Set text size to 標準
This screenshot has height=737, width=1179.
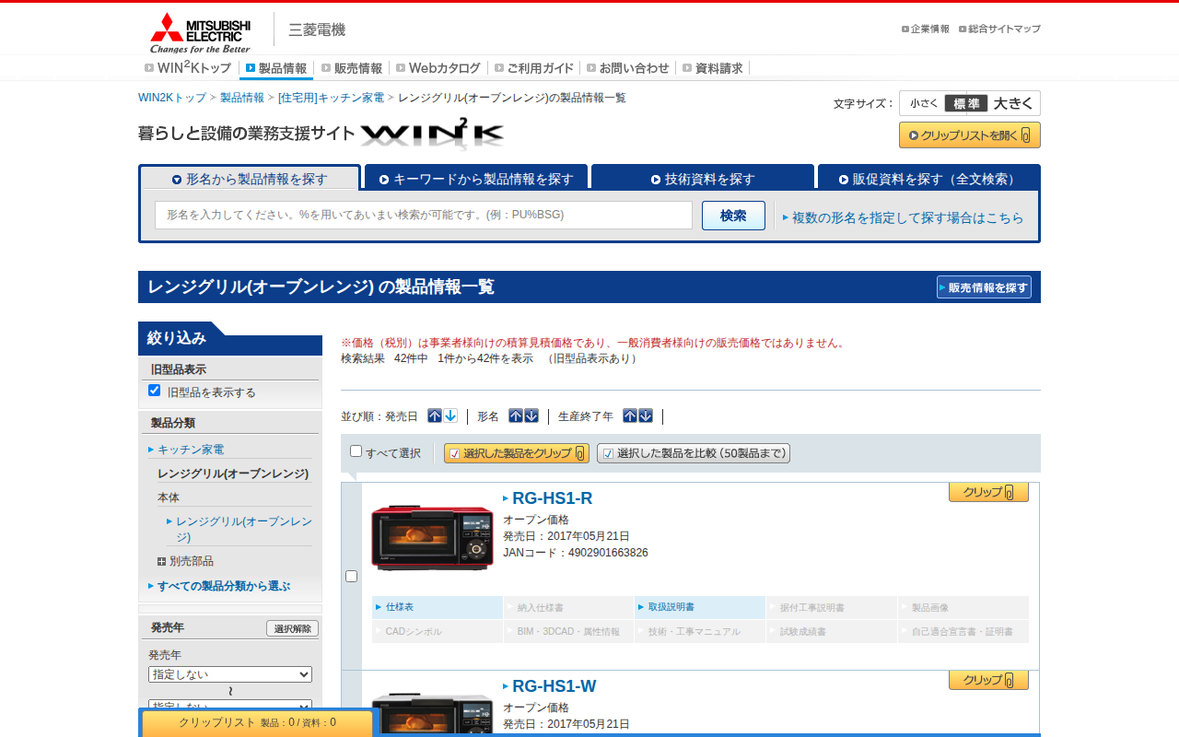[x=966, y=103]
